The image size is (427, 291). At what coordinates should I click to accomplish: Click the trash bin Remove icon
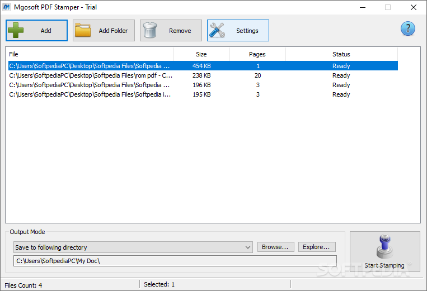(150, 30)
